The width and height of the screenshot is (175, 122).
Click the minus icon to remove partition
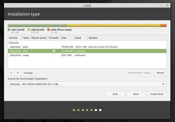18,73
